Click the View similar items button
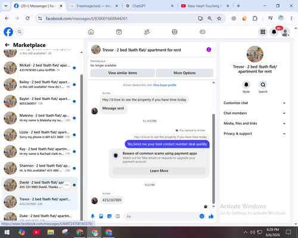The width and height of the screenshot is (298, 238). (123, 73)
